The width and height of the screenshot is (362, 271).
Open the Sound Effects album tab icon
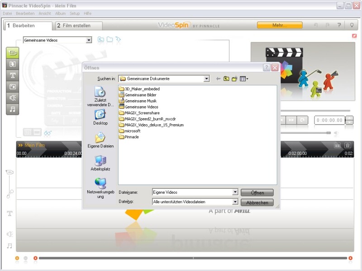coord(13,98)
